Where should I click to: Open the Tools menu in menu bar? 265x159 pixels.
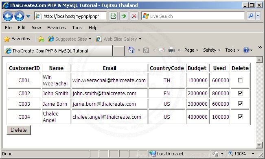pos(77,28)
